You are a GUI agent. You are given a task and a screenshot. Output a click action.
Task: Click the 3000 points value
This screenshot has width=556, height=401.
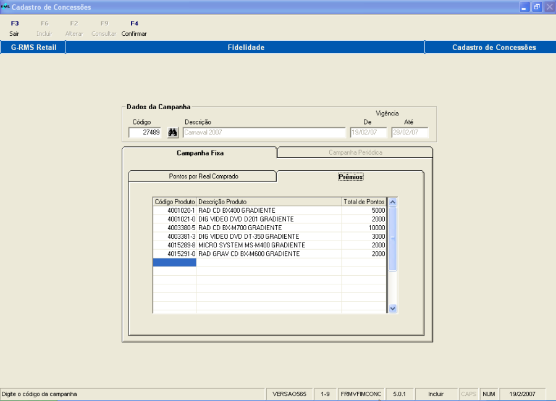378,237
